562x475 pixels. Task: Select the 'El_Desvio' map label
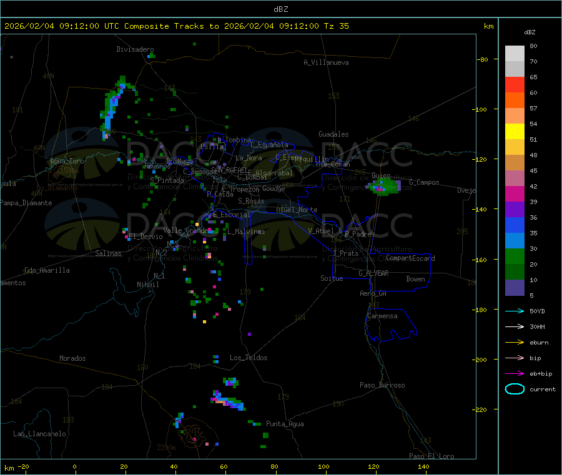(x=145, y=237)
